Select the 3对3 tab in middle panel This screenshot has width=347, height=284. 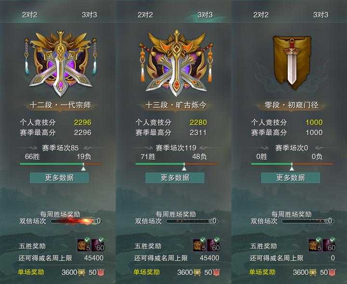click(x=205, y=15)
